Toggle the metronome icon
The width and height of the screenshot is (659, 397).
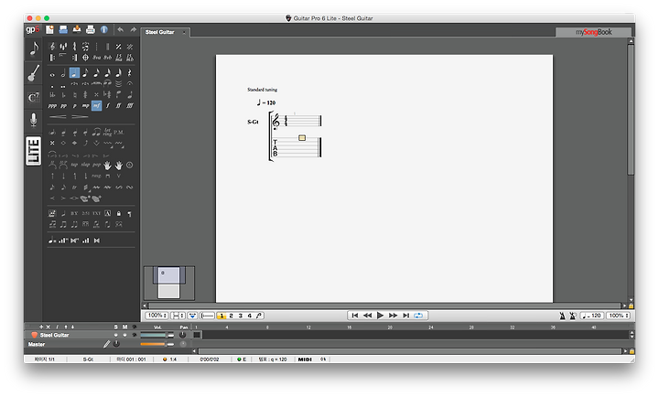[x=562, y=316]
